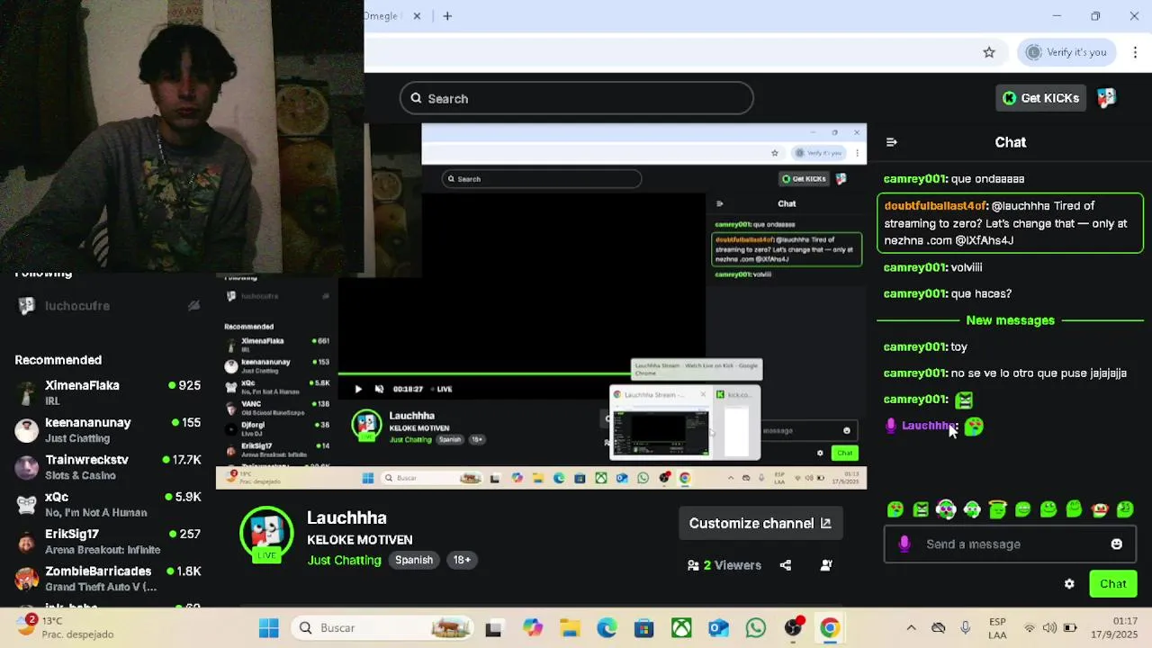
Task: Open ZombieBarricades recommended channel
Action: pos(108,579)
